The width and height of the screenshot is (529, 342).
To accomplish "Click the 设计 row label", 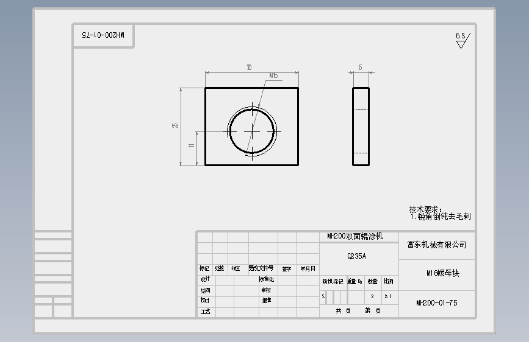I will point(206,279).
